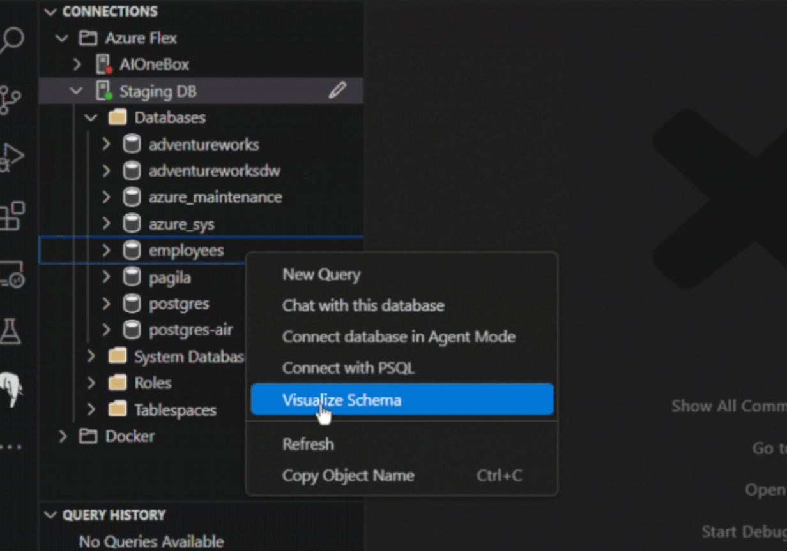Image resolution: width=787 pixels, height=551 pixels.
Task: Click the QUERY HISTORY section header text
Action: [114, 515]
